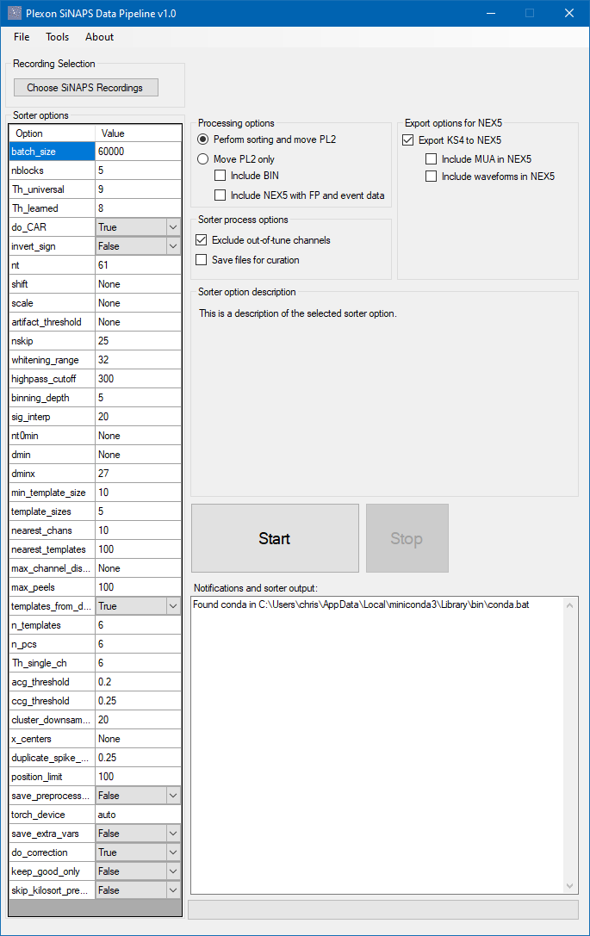
Task: Edit the batch_size value 60000
Action: pyautogui.click(x=138, y=152)
